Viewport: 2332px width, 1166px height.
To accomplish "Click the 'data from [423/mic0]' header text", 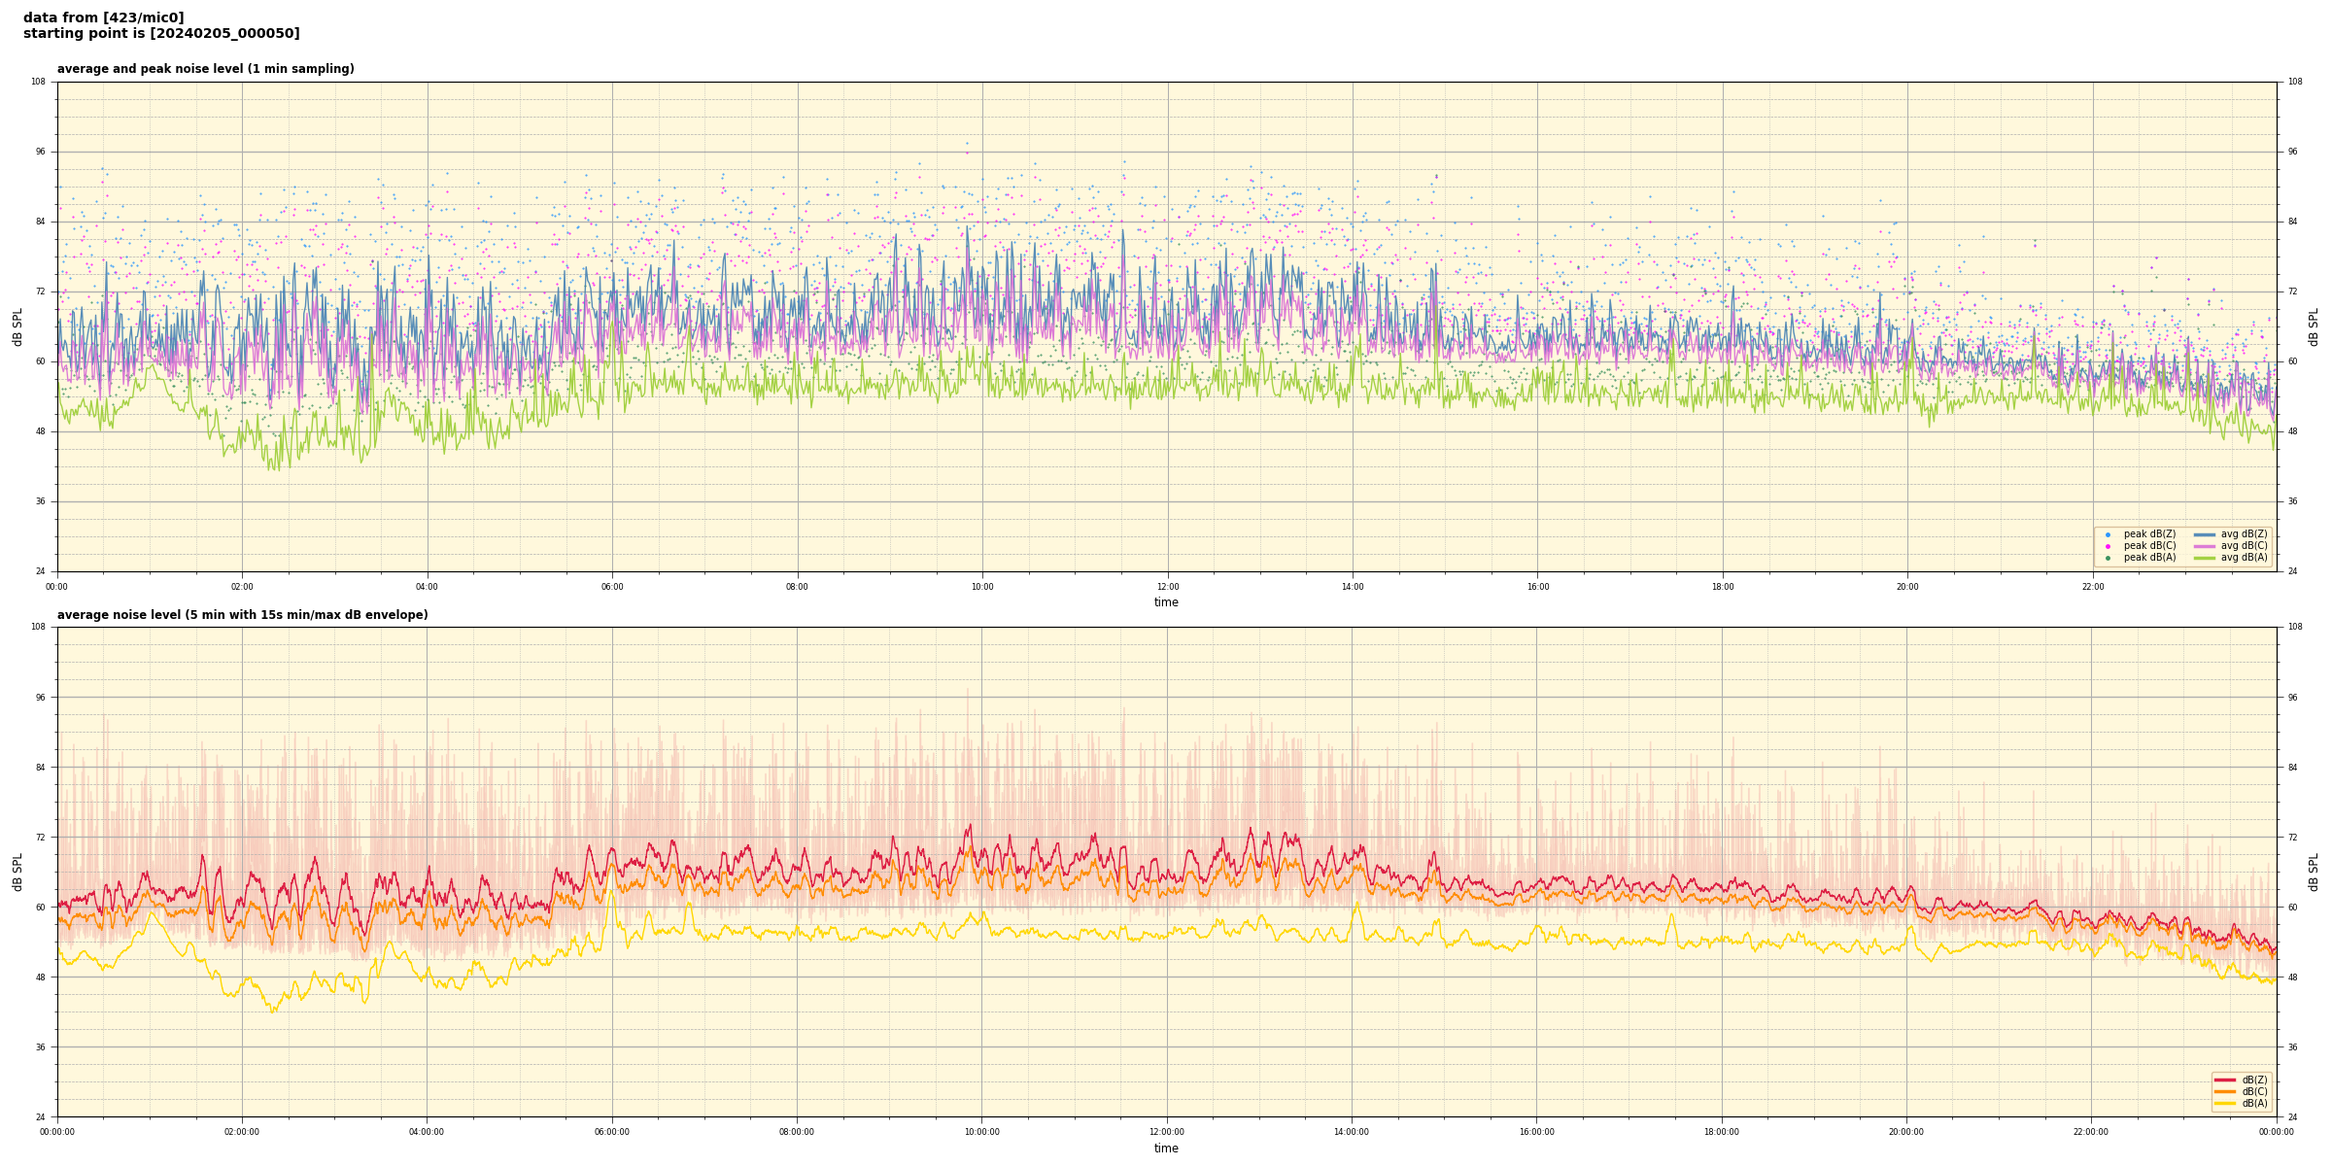I will point(103,17).
